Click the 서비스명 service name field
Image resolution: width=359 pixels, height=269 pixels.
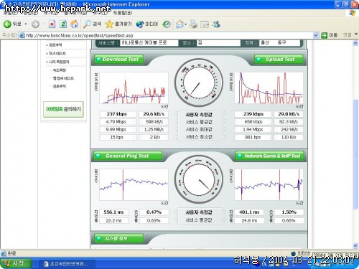149,43
